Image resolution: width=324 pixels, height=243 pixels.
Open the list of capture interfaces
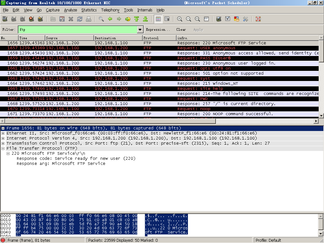pos(5,19)
